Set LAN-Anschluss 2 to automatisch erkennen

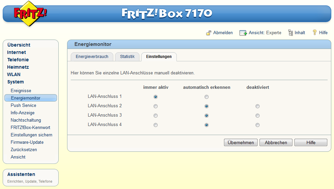tap(207, 106)
